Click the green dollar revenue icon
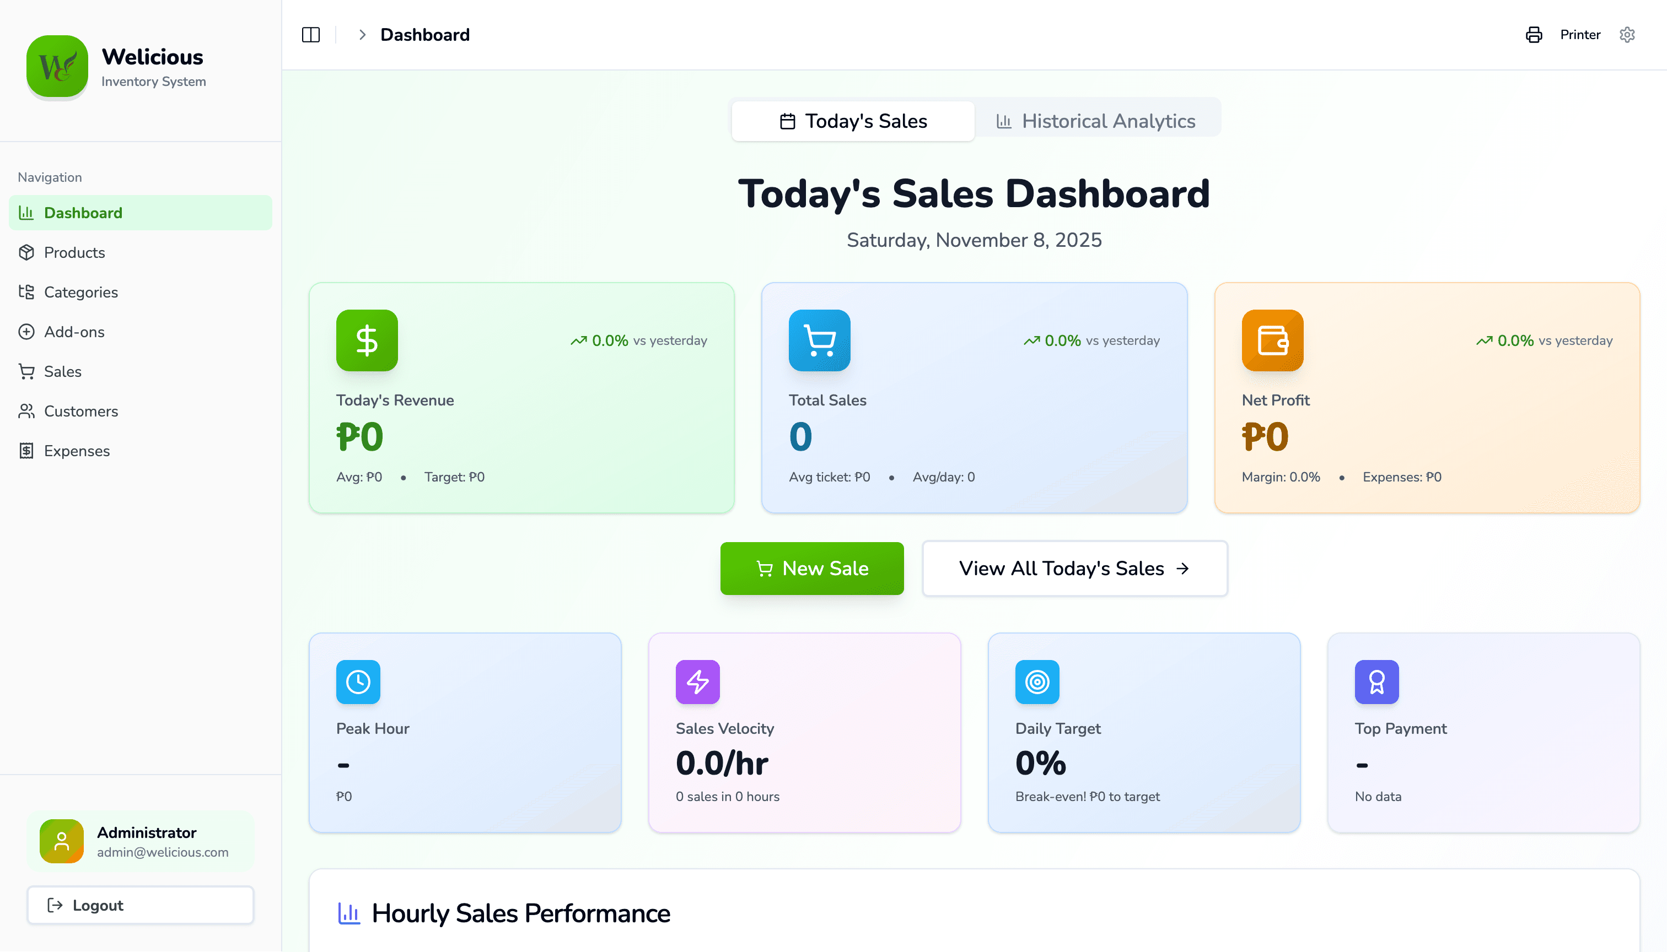The image size is (1667, 952). (x=367, y=340)
